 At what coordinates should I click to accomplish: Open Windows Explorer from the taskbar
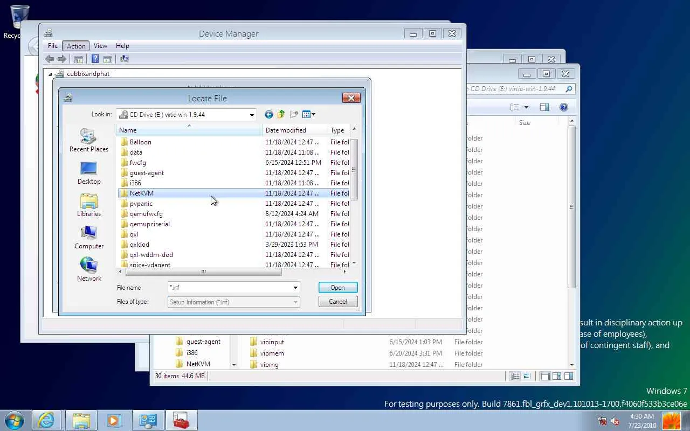pyautogui.click(x=81, y=420)
